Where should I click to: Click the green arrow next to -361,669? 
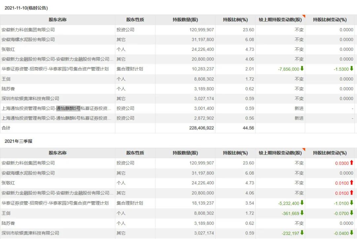click(302, 213)
